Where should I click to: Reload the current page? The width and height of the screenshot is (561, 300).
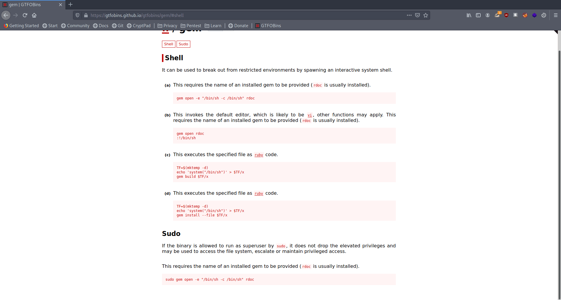(25, 15)
